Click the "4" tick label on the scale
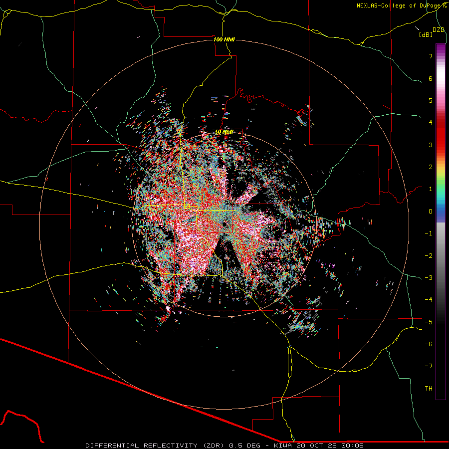Image resolution: width=449 pixels, height=449 pixels. point(431,123)
